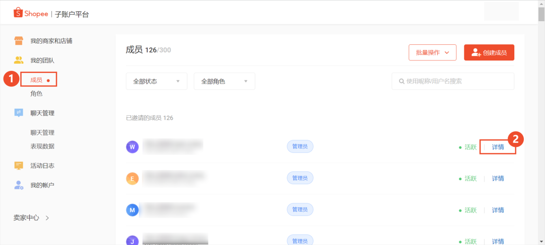This screenshot has height=245, width=545.
Task: Open the 聊天管理 section header
Action: [42, 113]
